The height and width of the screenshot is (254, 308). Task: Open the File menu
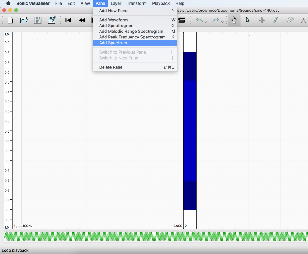point(59,3)
